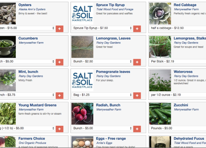Open the Eggs - Free range thumbnail
This screenshot has height=148, width=206.
coord(83,142)
